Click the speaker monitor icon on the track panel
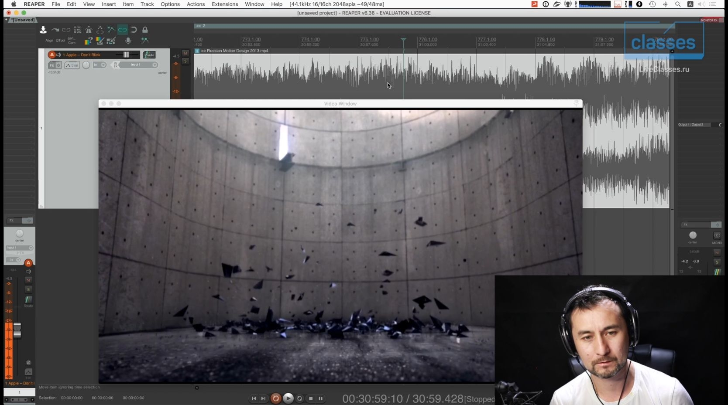The height and width of the screenshot is (405, 728). click(59, 55)
